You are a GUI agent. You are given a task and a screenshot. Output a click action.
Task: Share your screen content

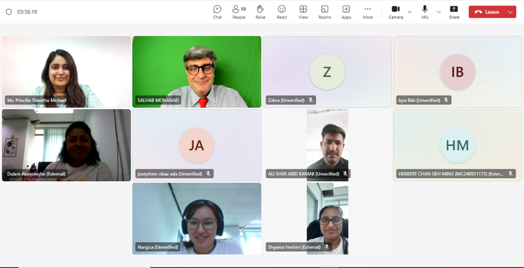(454, 12)
